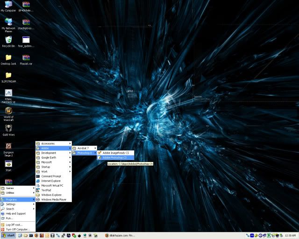The height and width of the screenshot is (239, 299).
Task: Click the Dungeon Siege 2 shortcut
Action: coord(8,146)
